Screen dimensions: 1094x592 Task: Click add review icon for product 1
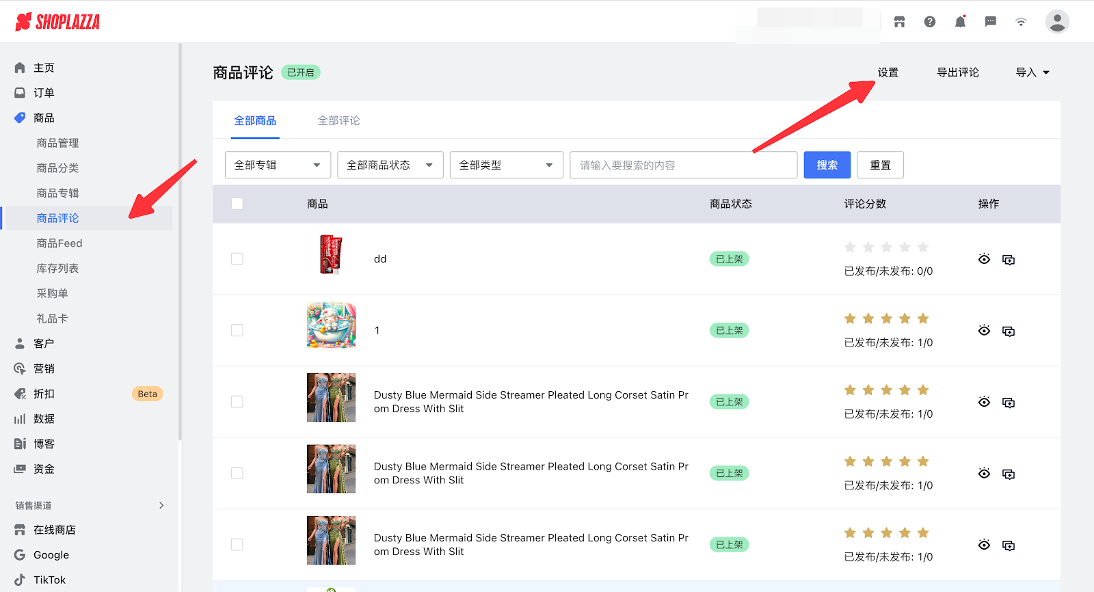(1009, 331)
